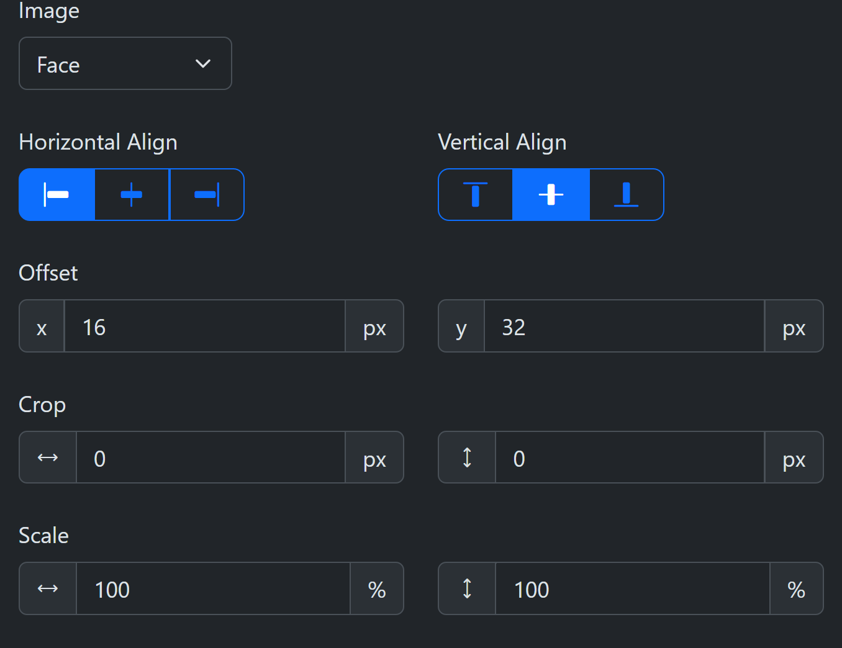
Task: Click horizontal crop arrow icon
Action: coord(48,458)
